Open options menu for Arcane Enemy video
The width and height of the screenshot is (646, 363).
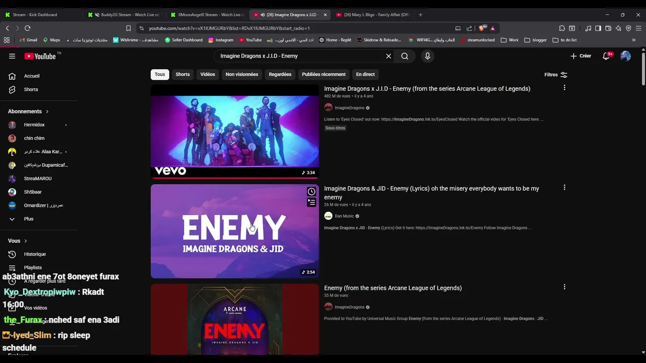click(564, 287)
